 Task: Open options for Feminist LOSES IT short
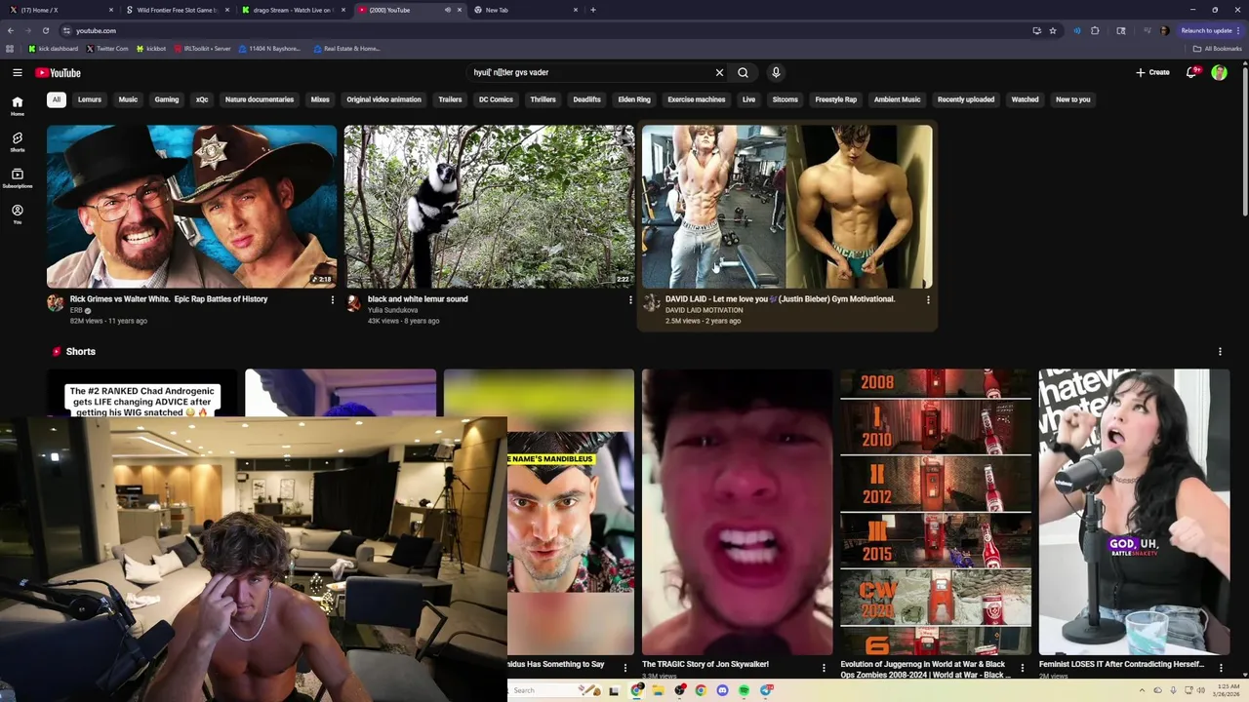[1221, 668]
